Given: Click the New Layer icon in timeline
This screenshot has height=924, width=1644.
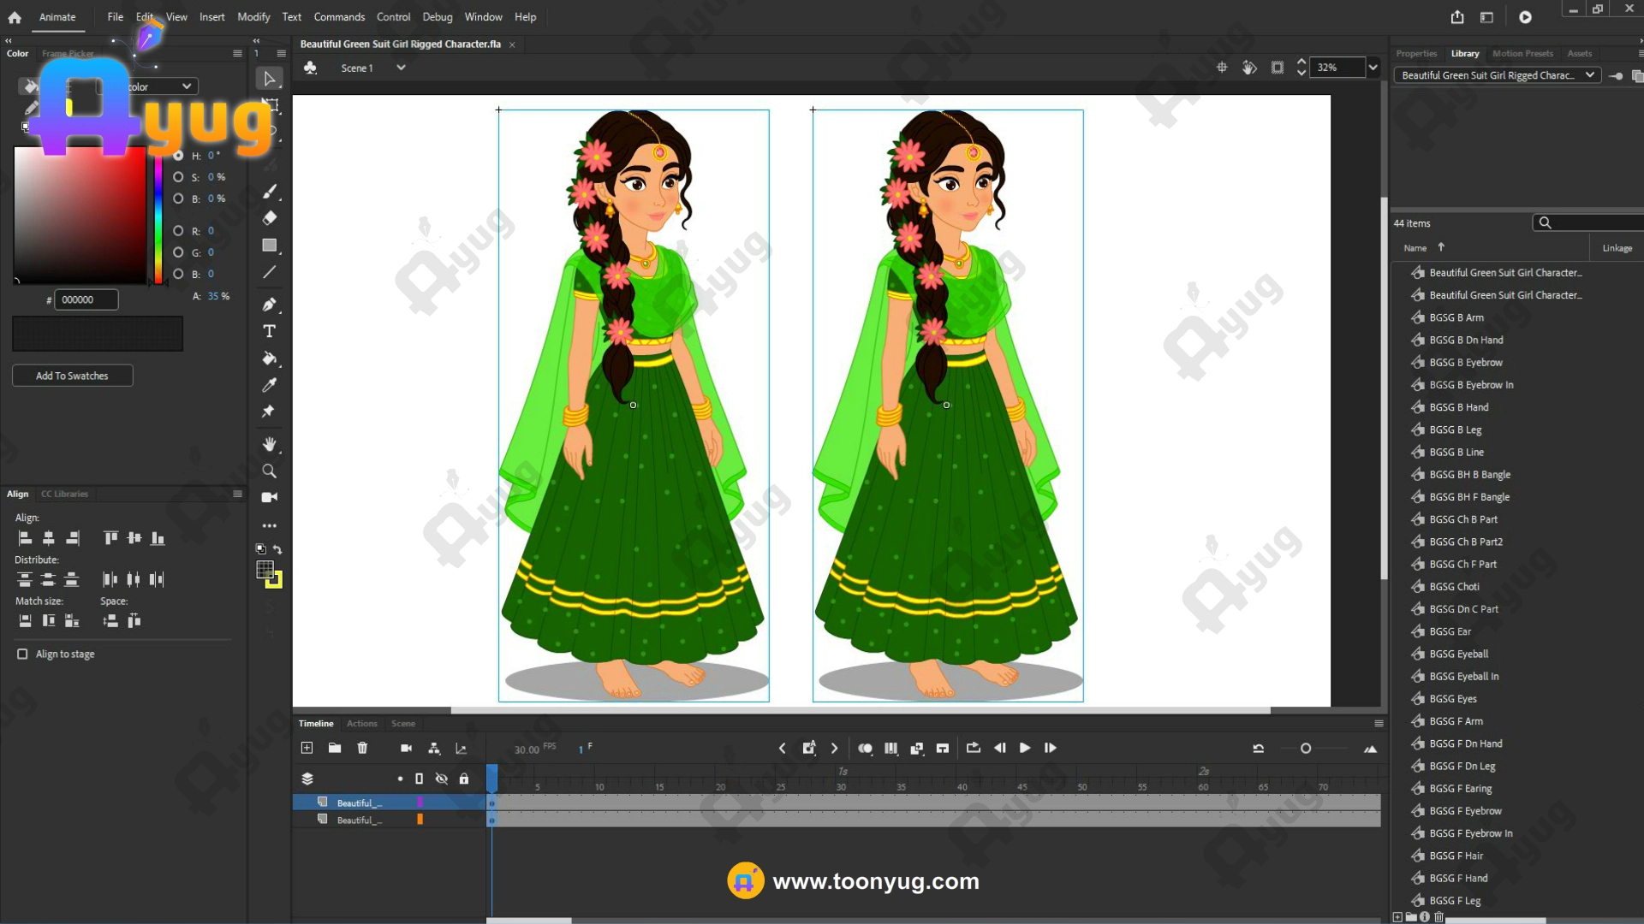Looking at the screenshot, I should coord(307,748).
